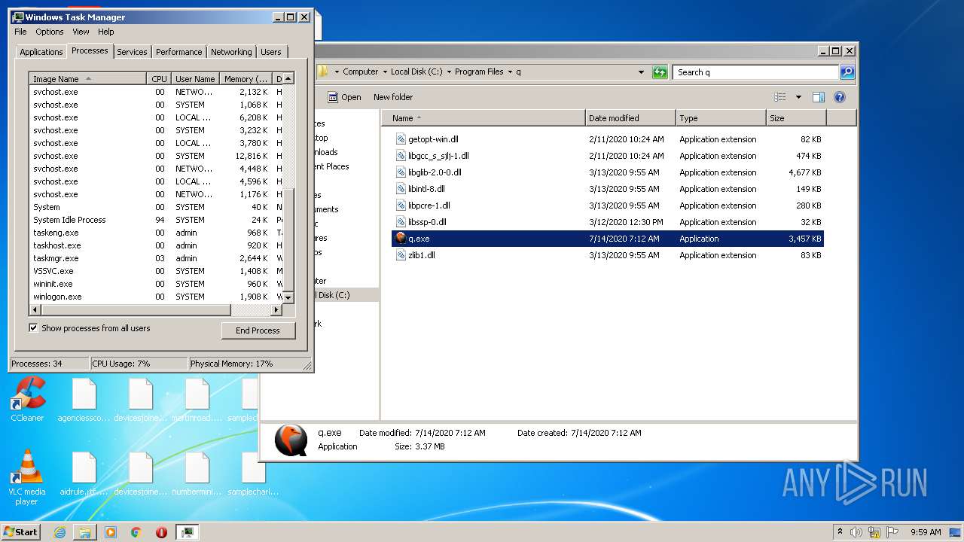The width and height of the screenshot is (964, 542).
Task: Open Windows Explorer taskbar icon
Action: [85, 532]
